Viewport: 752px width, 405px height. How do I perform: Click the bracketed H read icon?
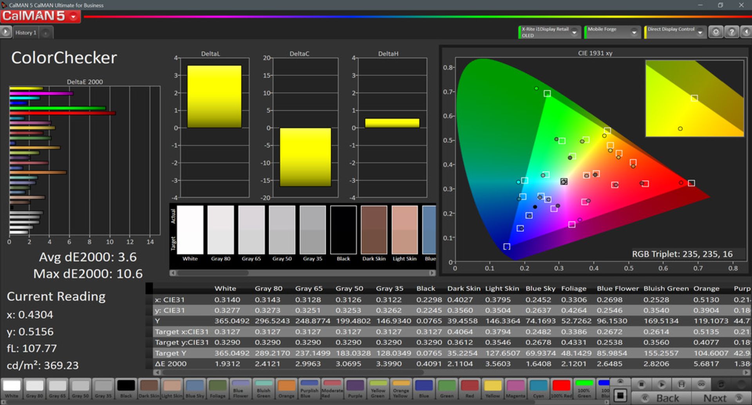(x=681, y=385)
